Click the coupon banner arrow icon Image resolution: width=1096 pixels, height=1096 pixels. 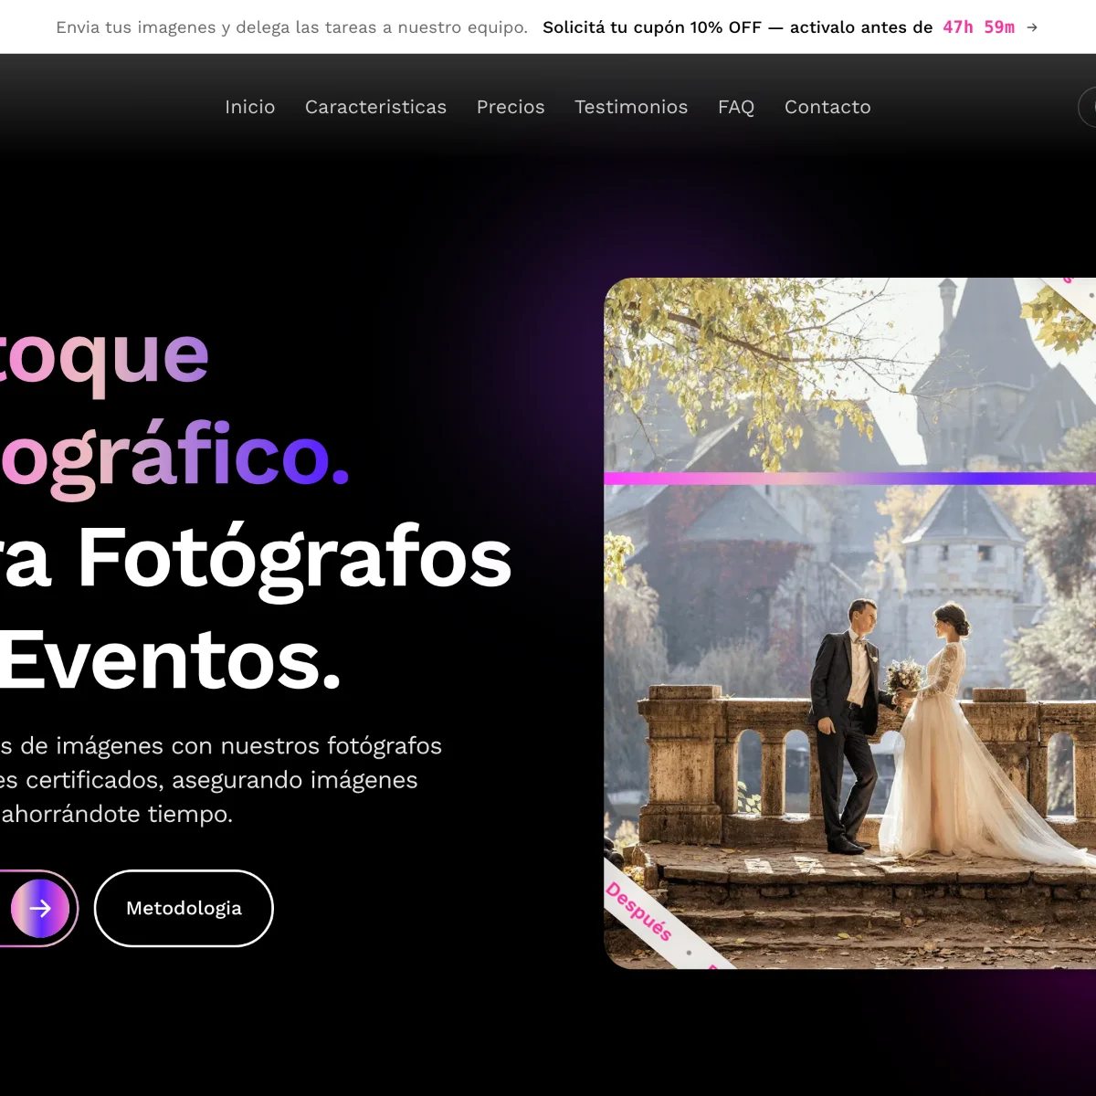coord(1032,27)
